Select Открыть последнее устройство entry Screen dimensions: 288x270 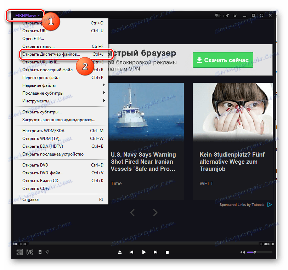point(61,154)
